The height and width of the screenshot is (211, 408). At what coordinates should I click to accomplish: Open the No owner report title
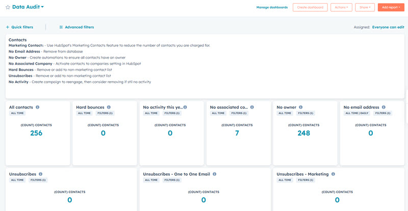pos(287,107)
